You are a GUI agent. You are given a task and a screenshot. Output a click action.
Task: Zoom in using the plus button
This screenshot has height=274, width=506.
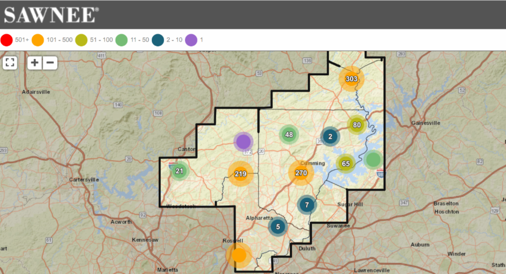pyautogui.click(x=35, y=63)
